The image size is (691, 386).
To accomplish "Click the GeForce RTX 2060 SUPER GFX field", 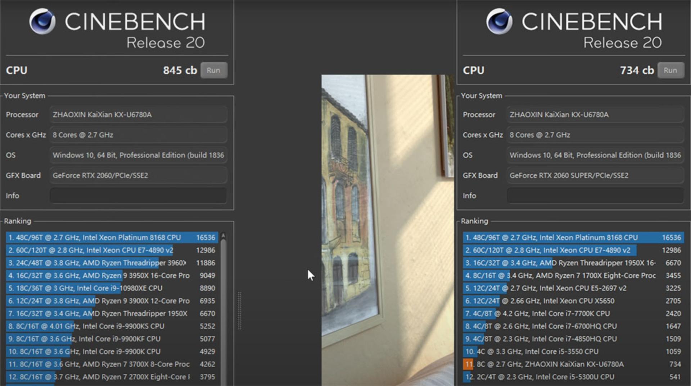I will click(595, 175).
